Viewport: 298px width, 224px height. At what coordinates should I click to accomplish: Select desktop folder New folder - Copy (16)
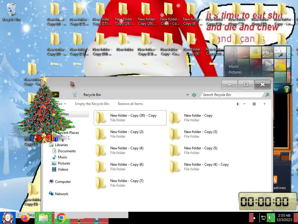click(214, 44)
